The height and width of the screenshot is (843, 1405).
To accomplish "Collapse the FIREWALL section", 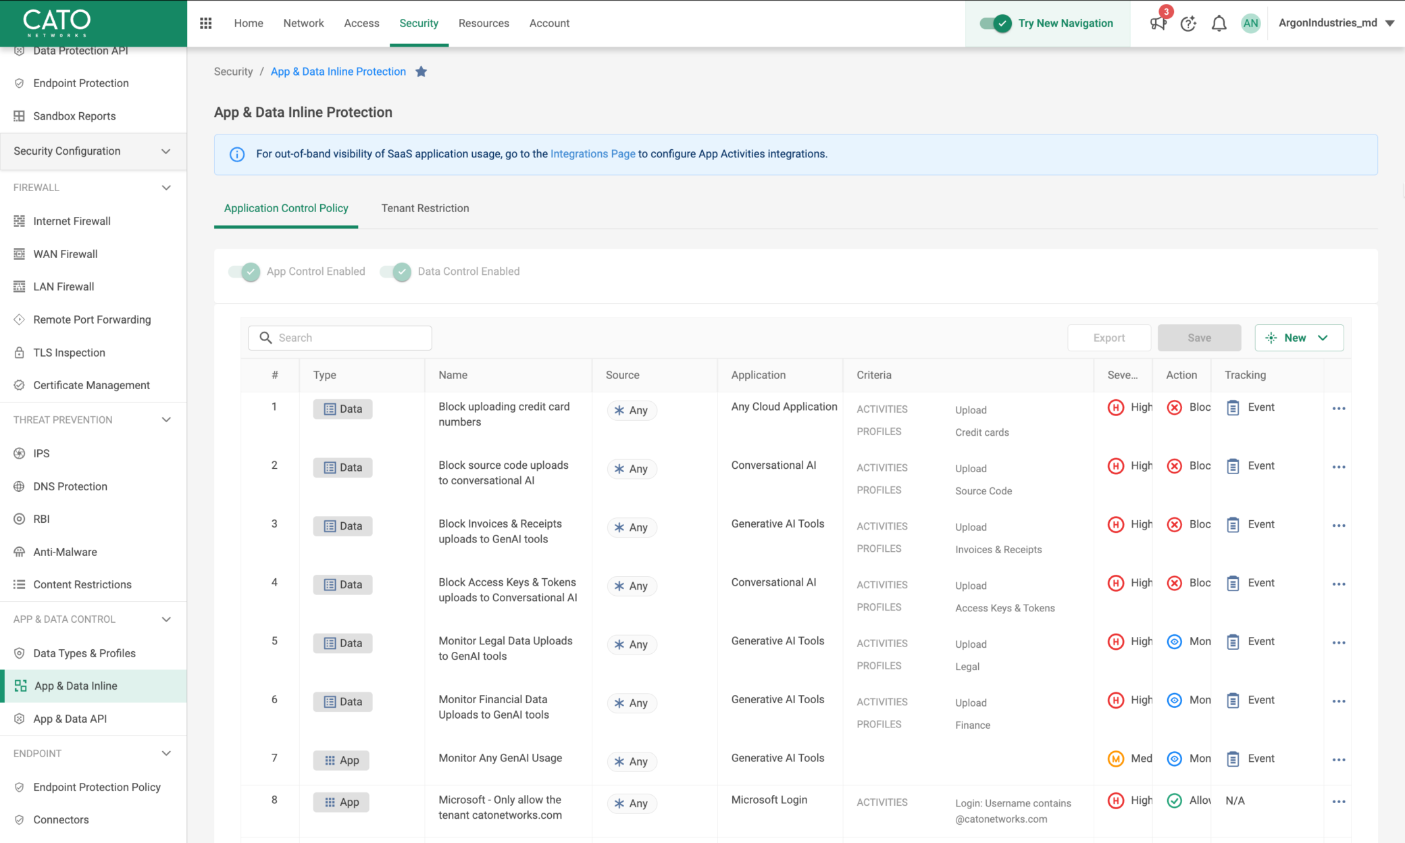I will tap(166, 188).
